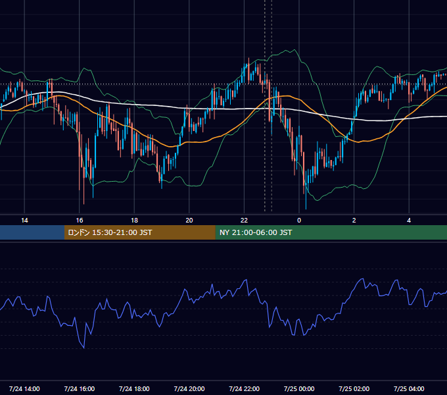
Task: Click the 2 hour label on chart axis
Action: 354,221
